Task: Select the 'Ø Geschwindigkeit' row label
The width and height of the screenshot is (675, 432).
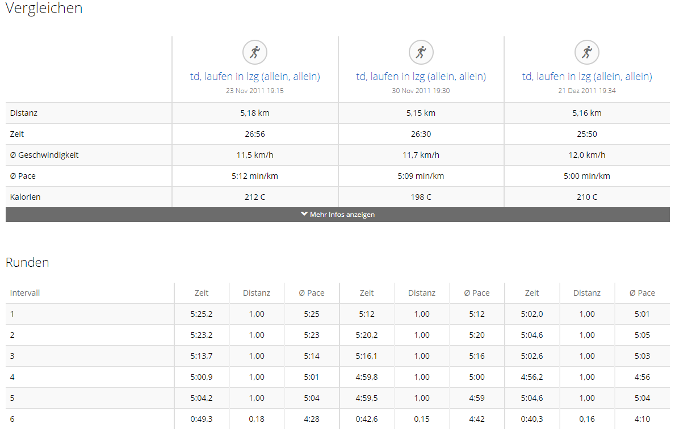Action: [44, 155]
